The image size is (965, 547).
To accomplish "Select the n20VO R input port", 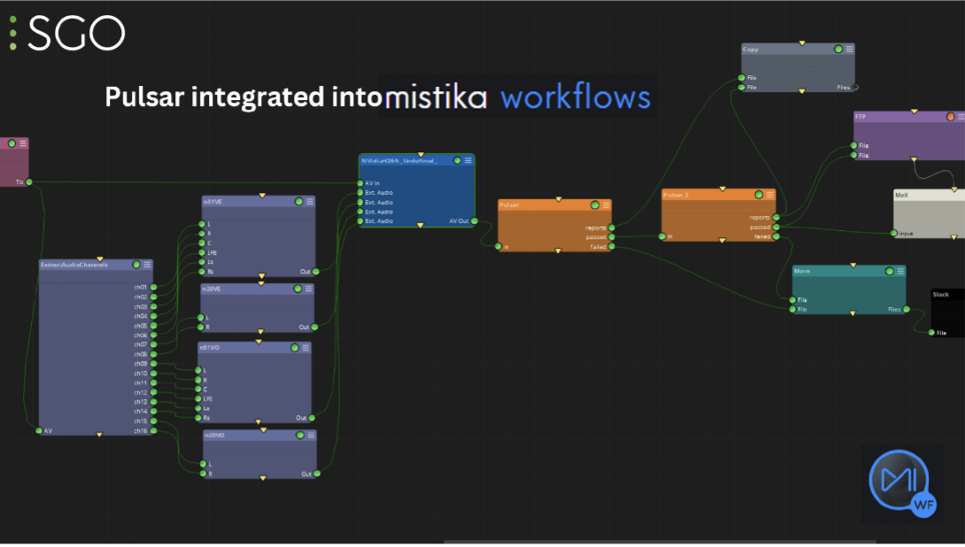I will (203, 474).
